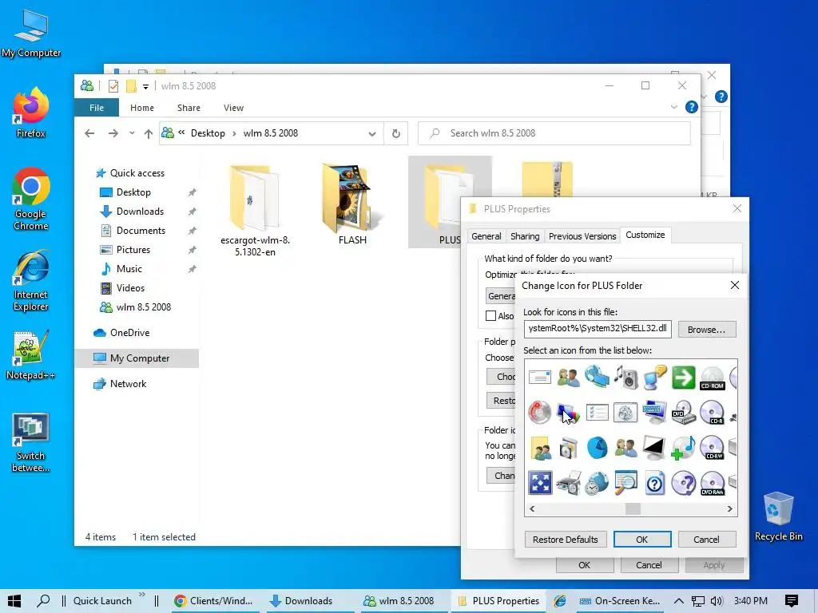
Task: Select the users on yellow folder icon
Action: click(539, 448)
